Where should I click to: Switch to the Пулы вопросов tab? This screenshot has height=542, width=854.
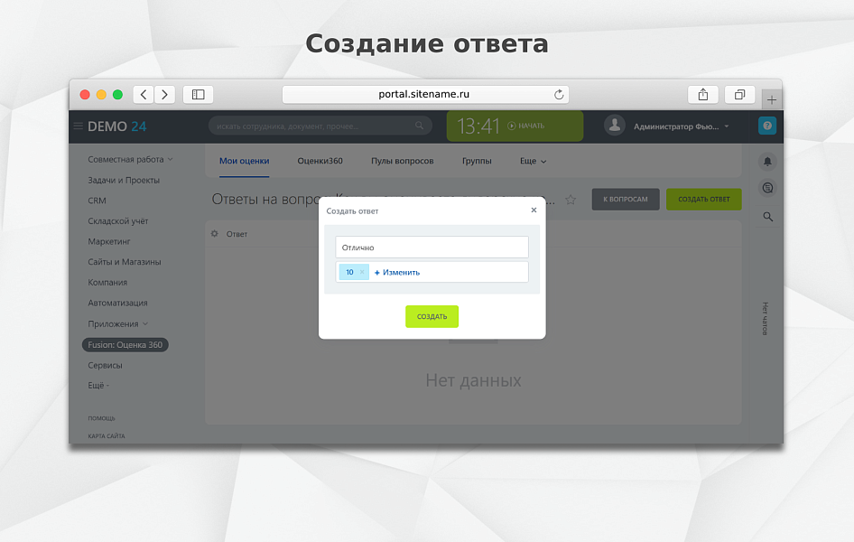[402, 161]
